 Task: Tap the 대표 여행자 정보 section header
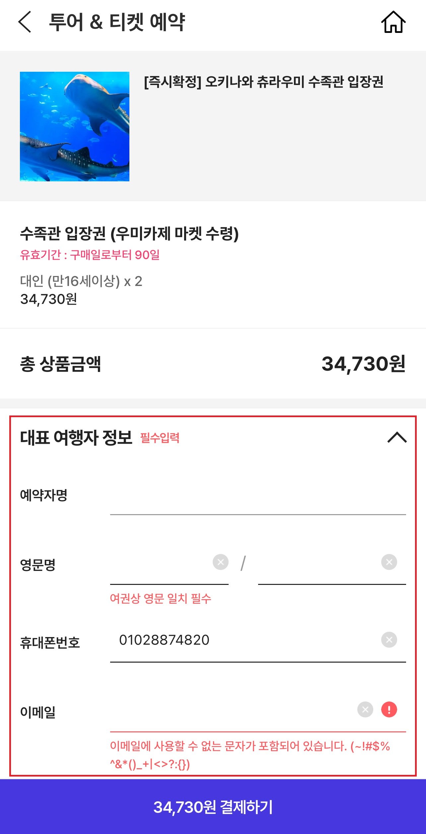(x=76, y=437)
